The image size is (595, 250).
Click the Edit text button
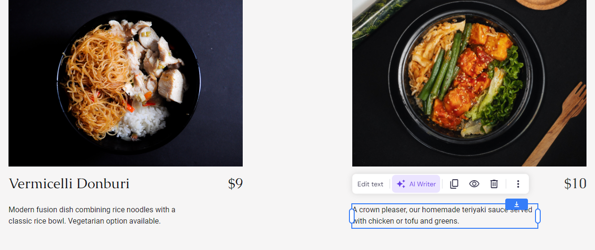point(370,184)
